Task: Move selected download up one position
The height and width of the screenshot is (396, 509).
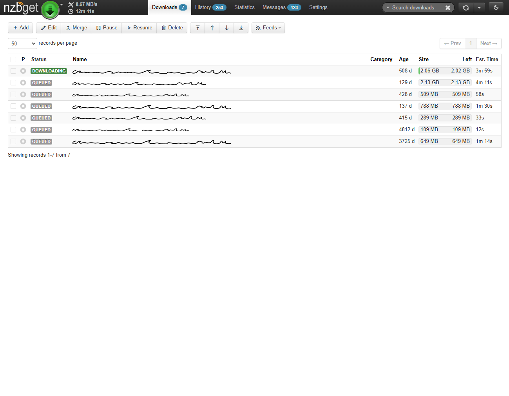Action: (212, 28)
